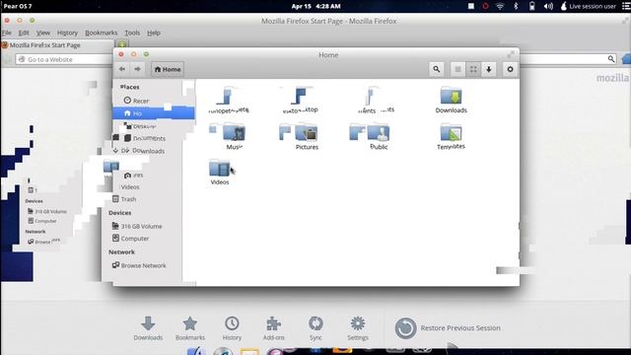Viewport: 631px width, 355px height.
Task: Open Settings on Firefox start page
Action: (357, 328)
